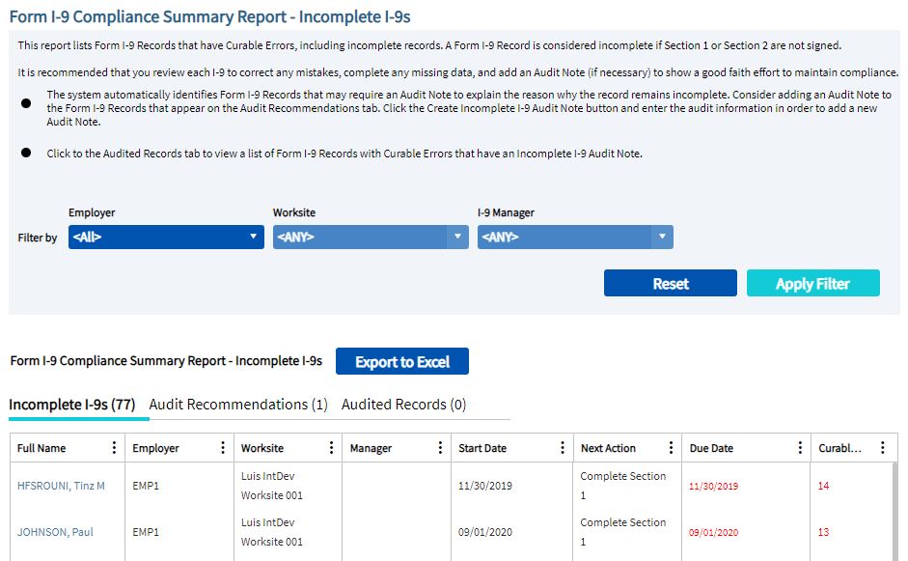Screen dimensions: 908x561
Task: Select EMP1 in HFSROUNI row
Action: pos(146,486)
